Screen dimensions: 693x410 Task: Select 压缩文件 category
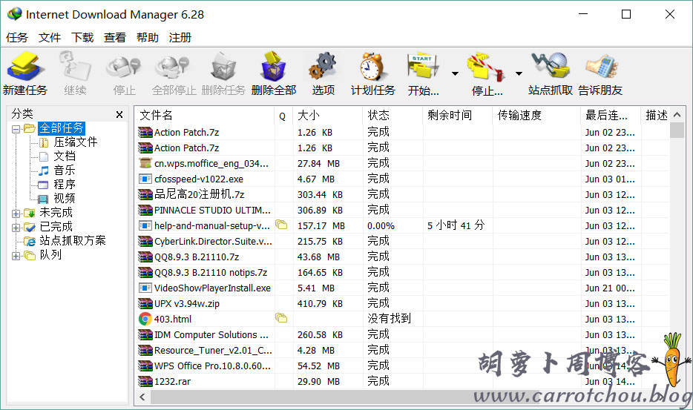(x=76, y=142)
